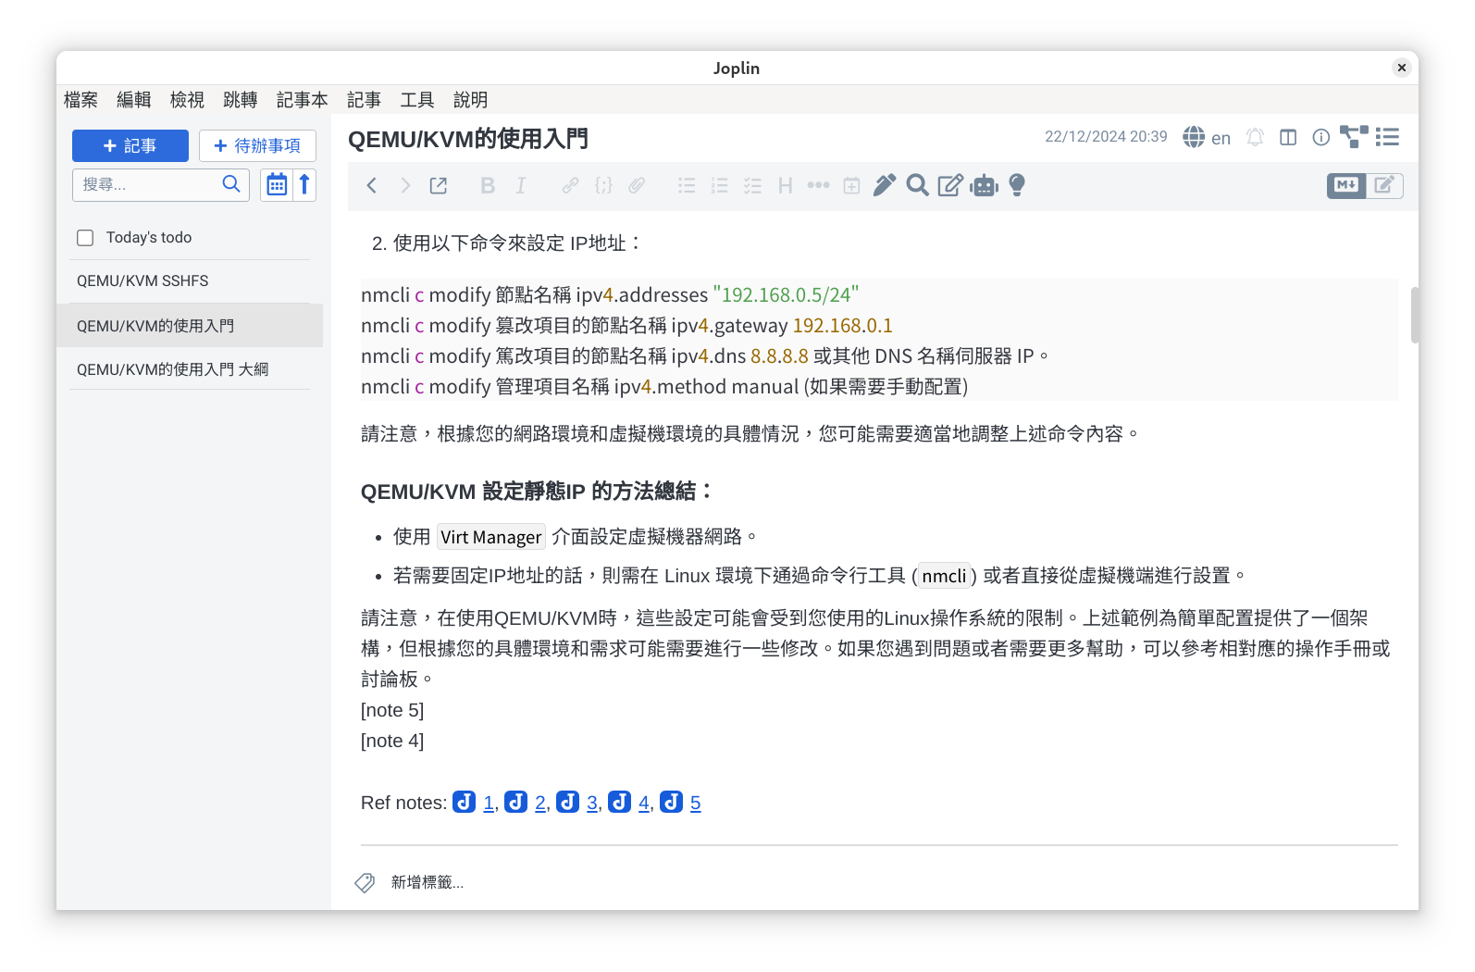Open sort order calendar button

[276, 185]
